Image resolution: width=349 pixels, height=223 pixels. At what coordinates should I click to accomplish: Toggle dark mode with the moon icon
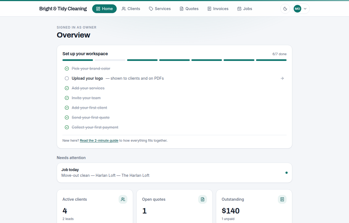pos(285,9)
